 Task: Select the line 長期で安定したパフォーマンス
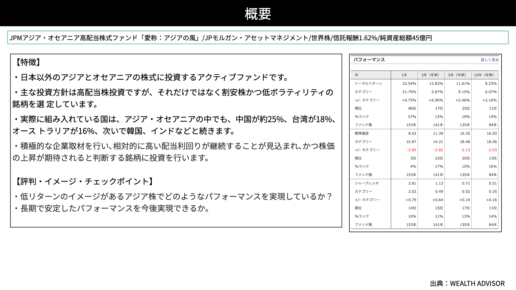click(112, 208)
